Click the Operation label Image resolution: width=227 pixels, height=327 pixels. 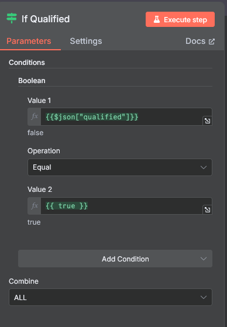(x=44, y=151)
